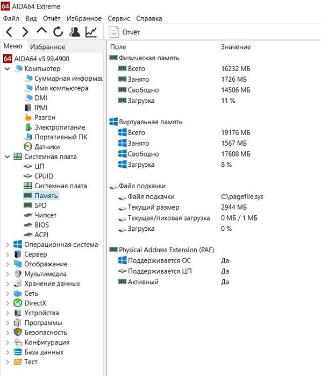Click the Тест benchmark icon
321x376 pixels.
[x=18, y=362]
